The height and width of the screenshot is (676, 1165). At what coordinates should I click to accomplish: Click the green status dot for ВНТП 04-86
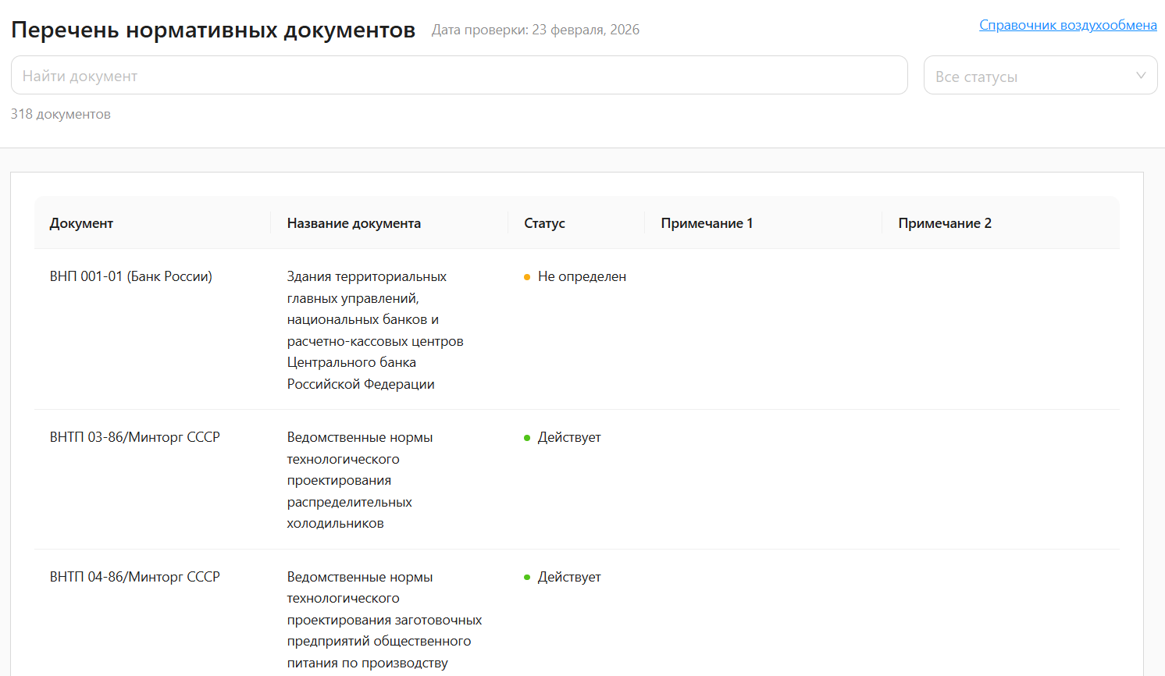pyautogui.click(x=528, y=577)
